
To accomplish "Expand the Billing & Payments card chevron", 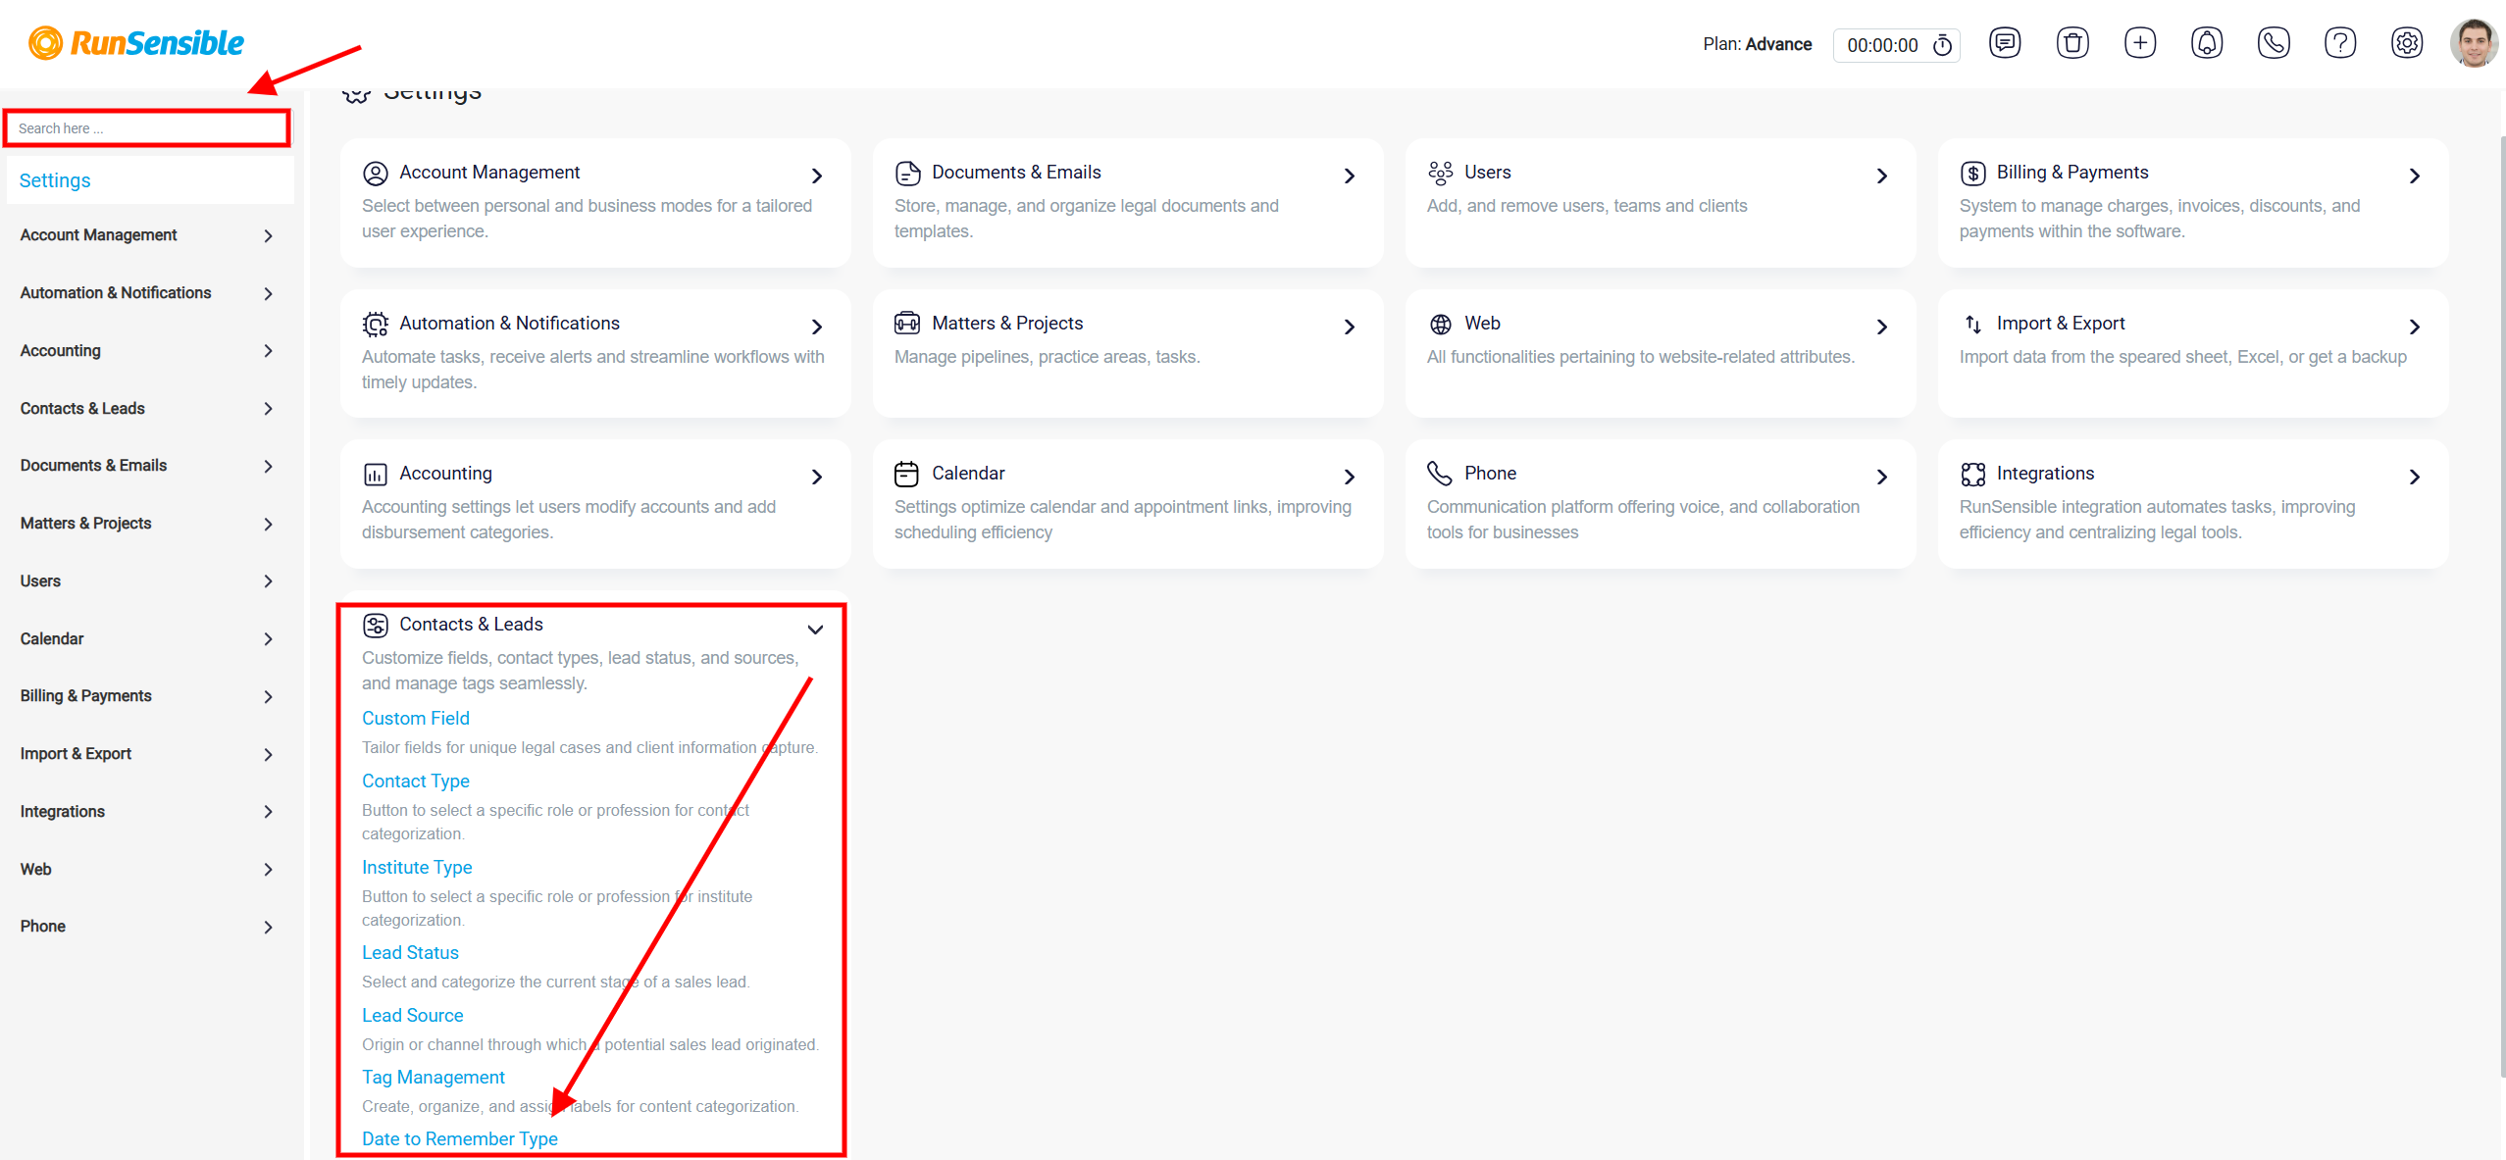I will click(2415, 176).
